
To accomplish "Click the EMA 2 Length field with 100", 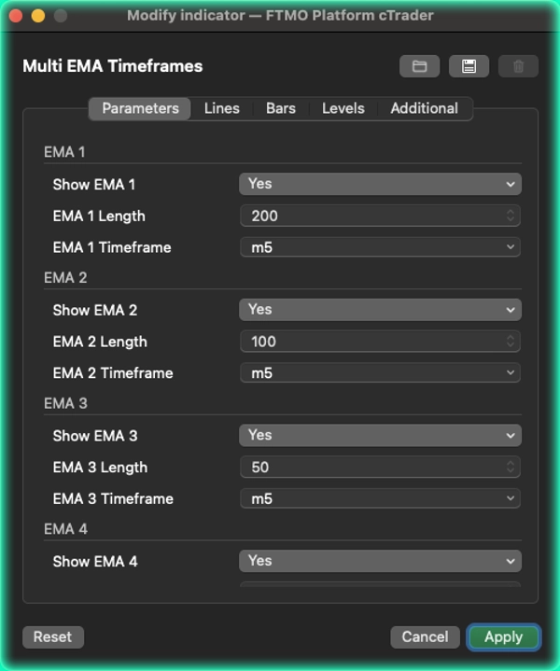I will tap(380, 342).
